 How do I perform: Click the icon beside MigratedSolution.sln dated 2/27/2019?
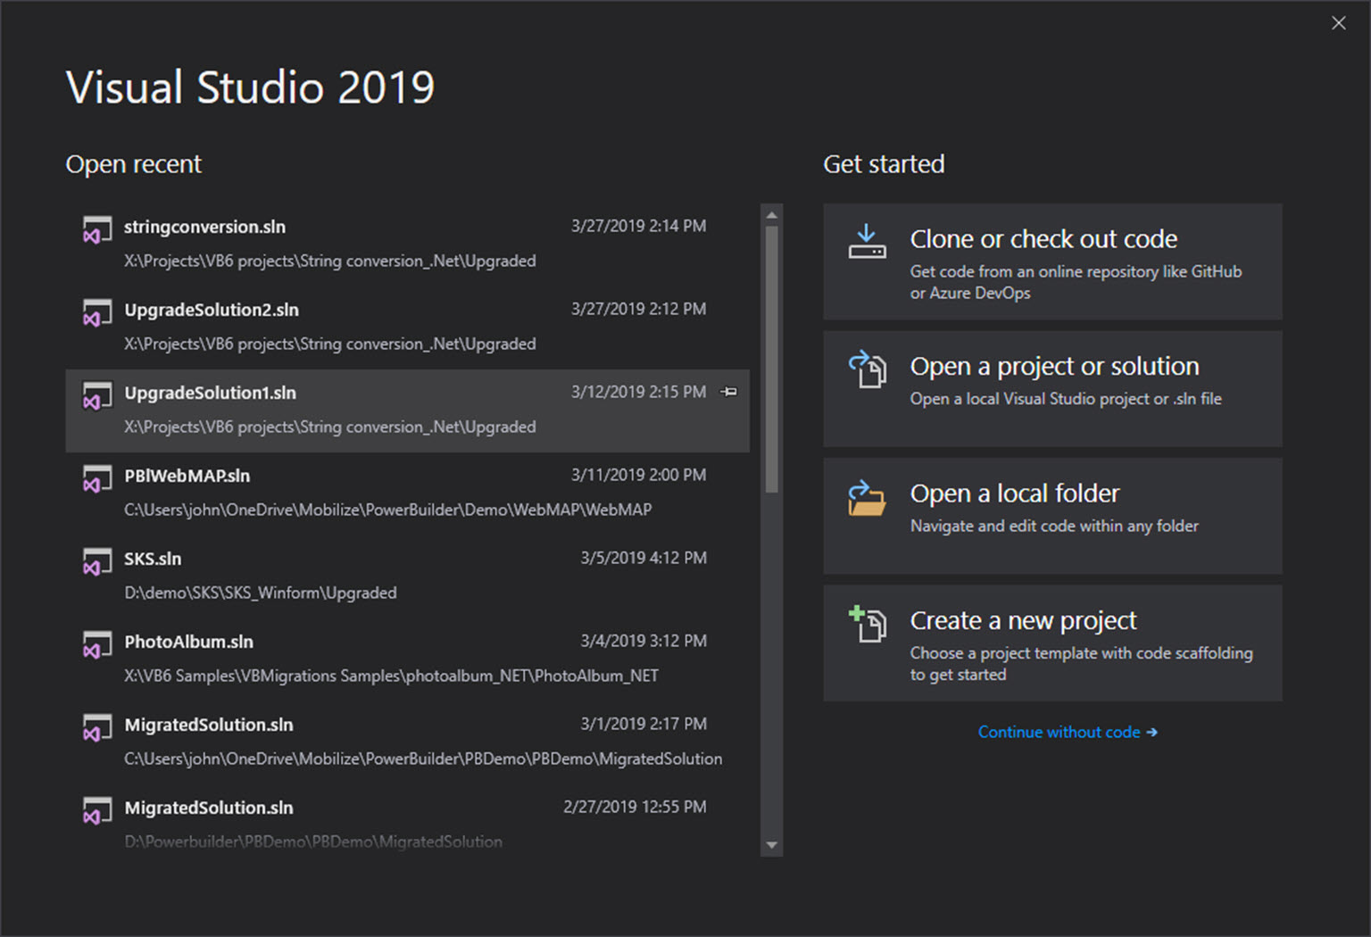(97, 810)
